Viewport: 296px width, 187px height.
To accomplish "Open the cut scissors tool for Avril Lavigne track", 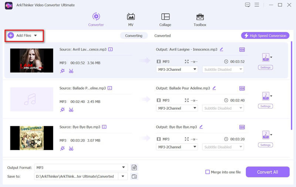I will coord(71,71).
